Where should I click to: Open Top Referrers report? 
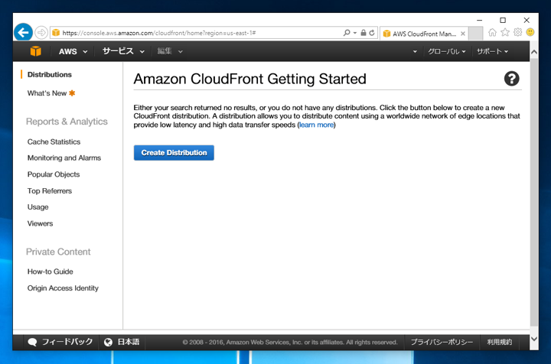[50, 191]
